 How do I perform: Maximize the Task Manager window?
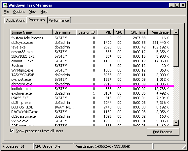point(177,5)
